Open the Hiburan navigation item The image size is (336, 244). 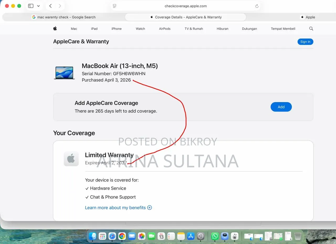(223, 29)
